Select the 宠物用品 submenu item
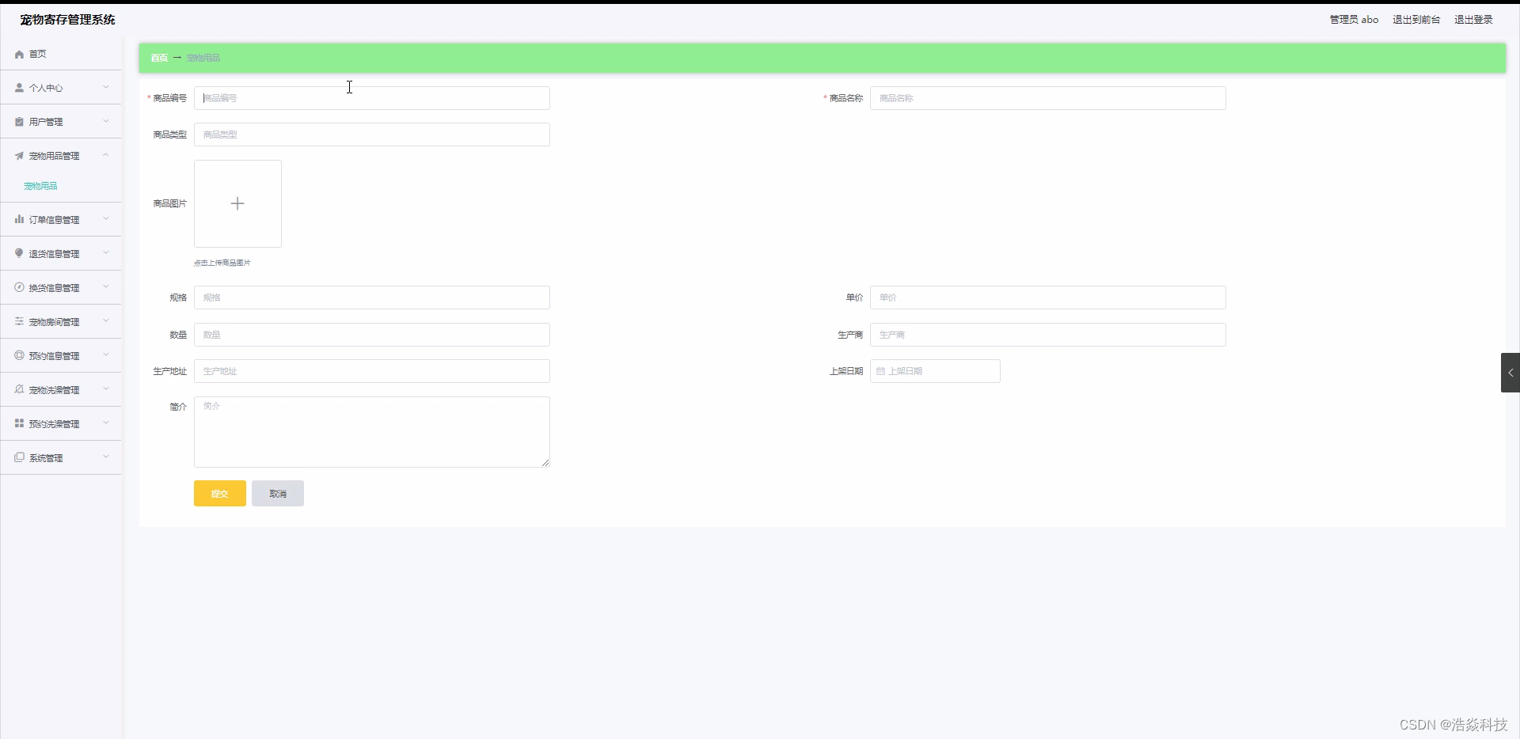1520x739 pixels. (x=40, y=186)
